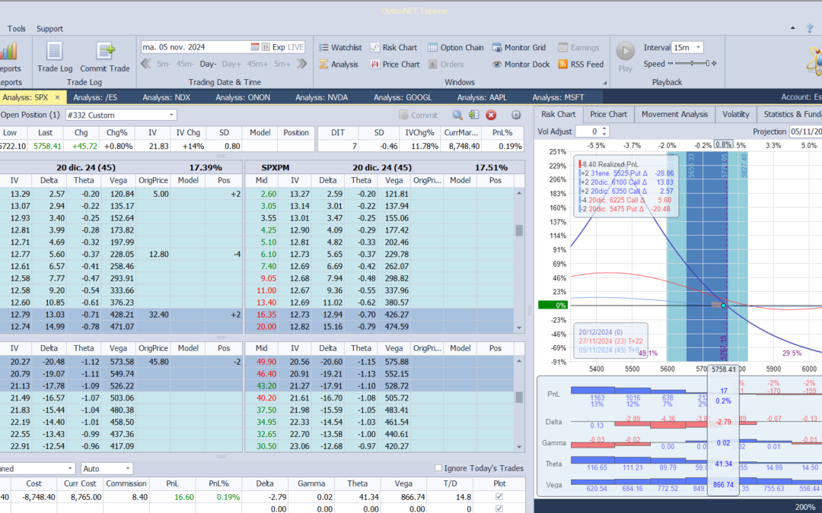Click the magnifier icon next to Commit

[457, 115]
